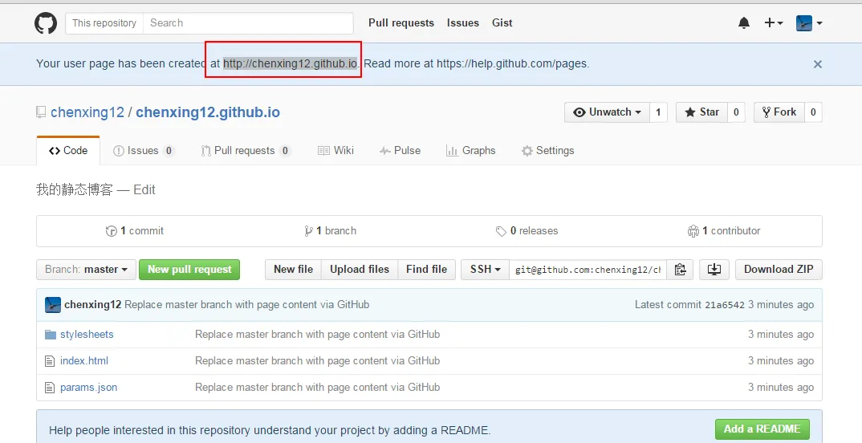Expand the Unwatch dropdown
The height and width of the screenshot is (443, 862).
click(607, 112)
